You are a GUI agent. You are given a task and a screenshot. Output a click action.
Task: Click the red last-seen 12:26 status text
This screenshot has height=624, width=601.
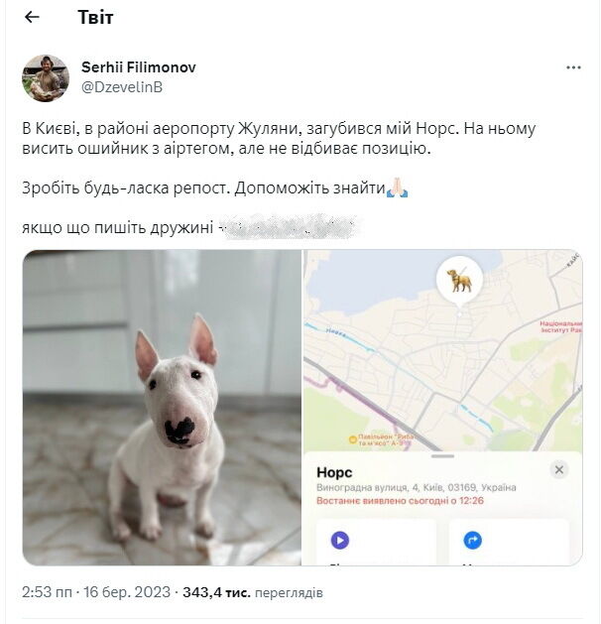400,501
